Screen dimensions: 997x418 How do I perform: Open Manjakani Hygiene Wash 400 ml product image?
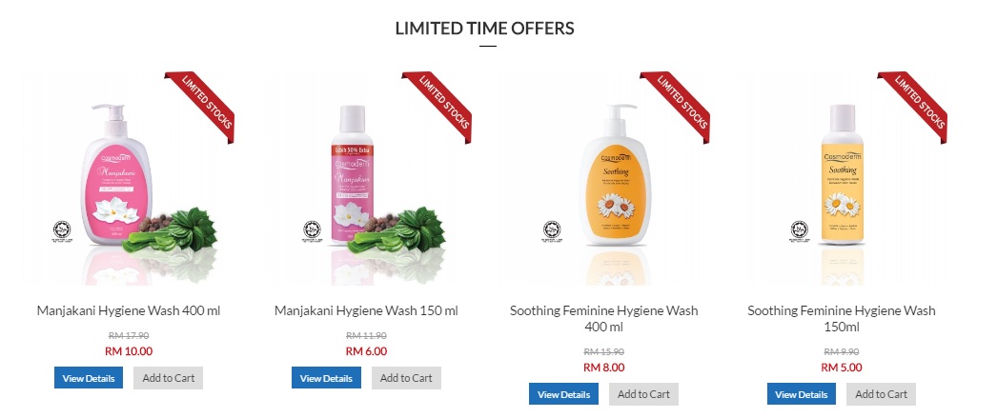129,178
